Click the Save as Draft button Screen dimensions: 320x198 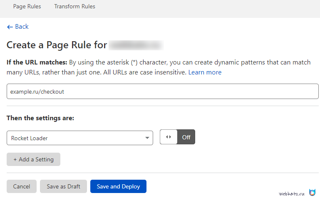[x=63, y=187]
